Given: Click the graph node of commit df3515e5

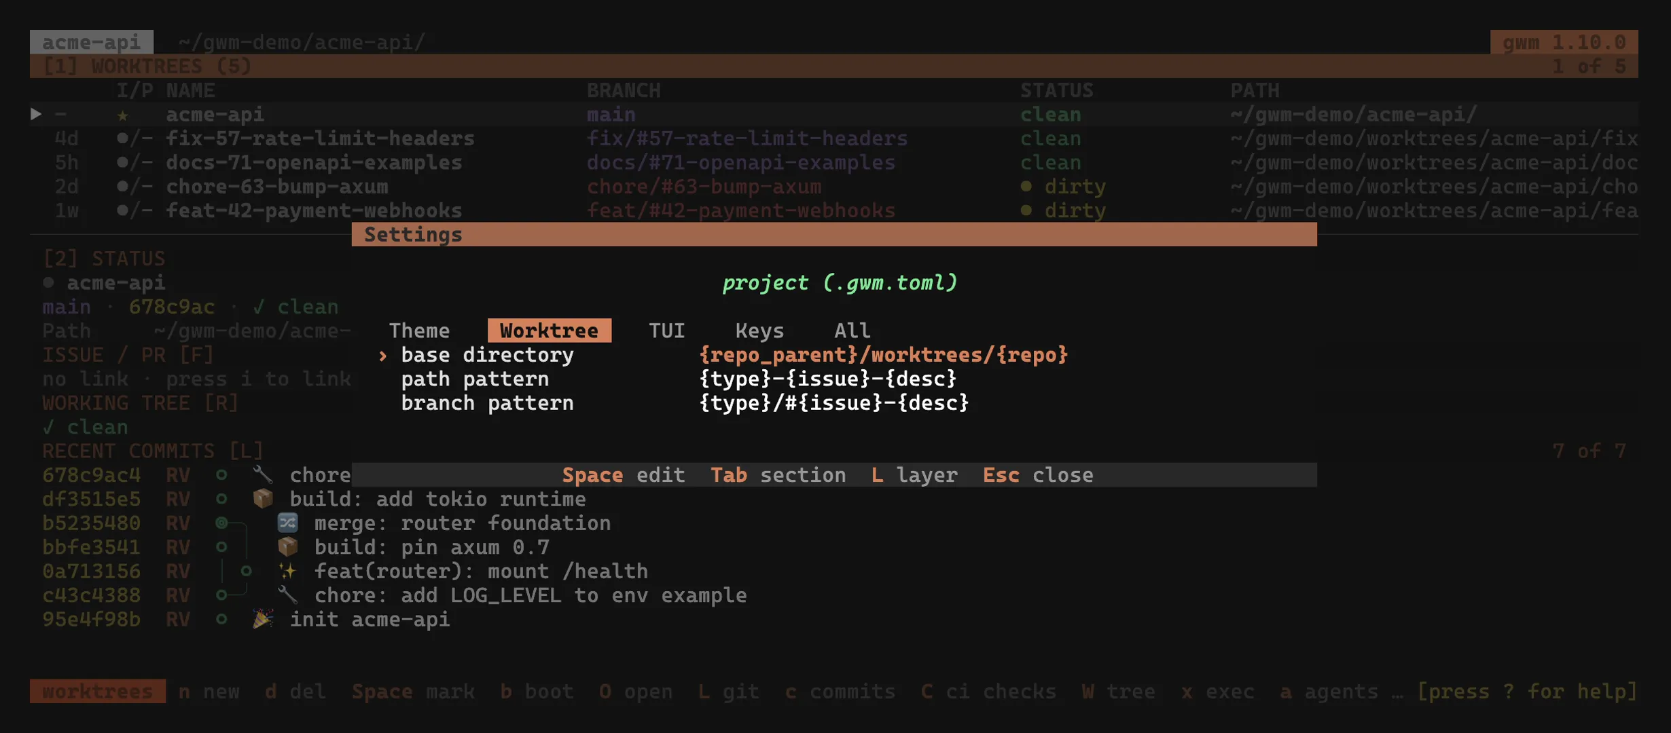Looking at the screenshot, I should 221,499.
